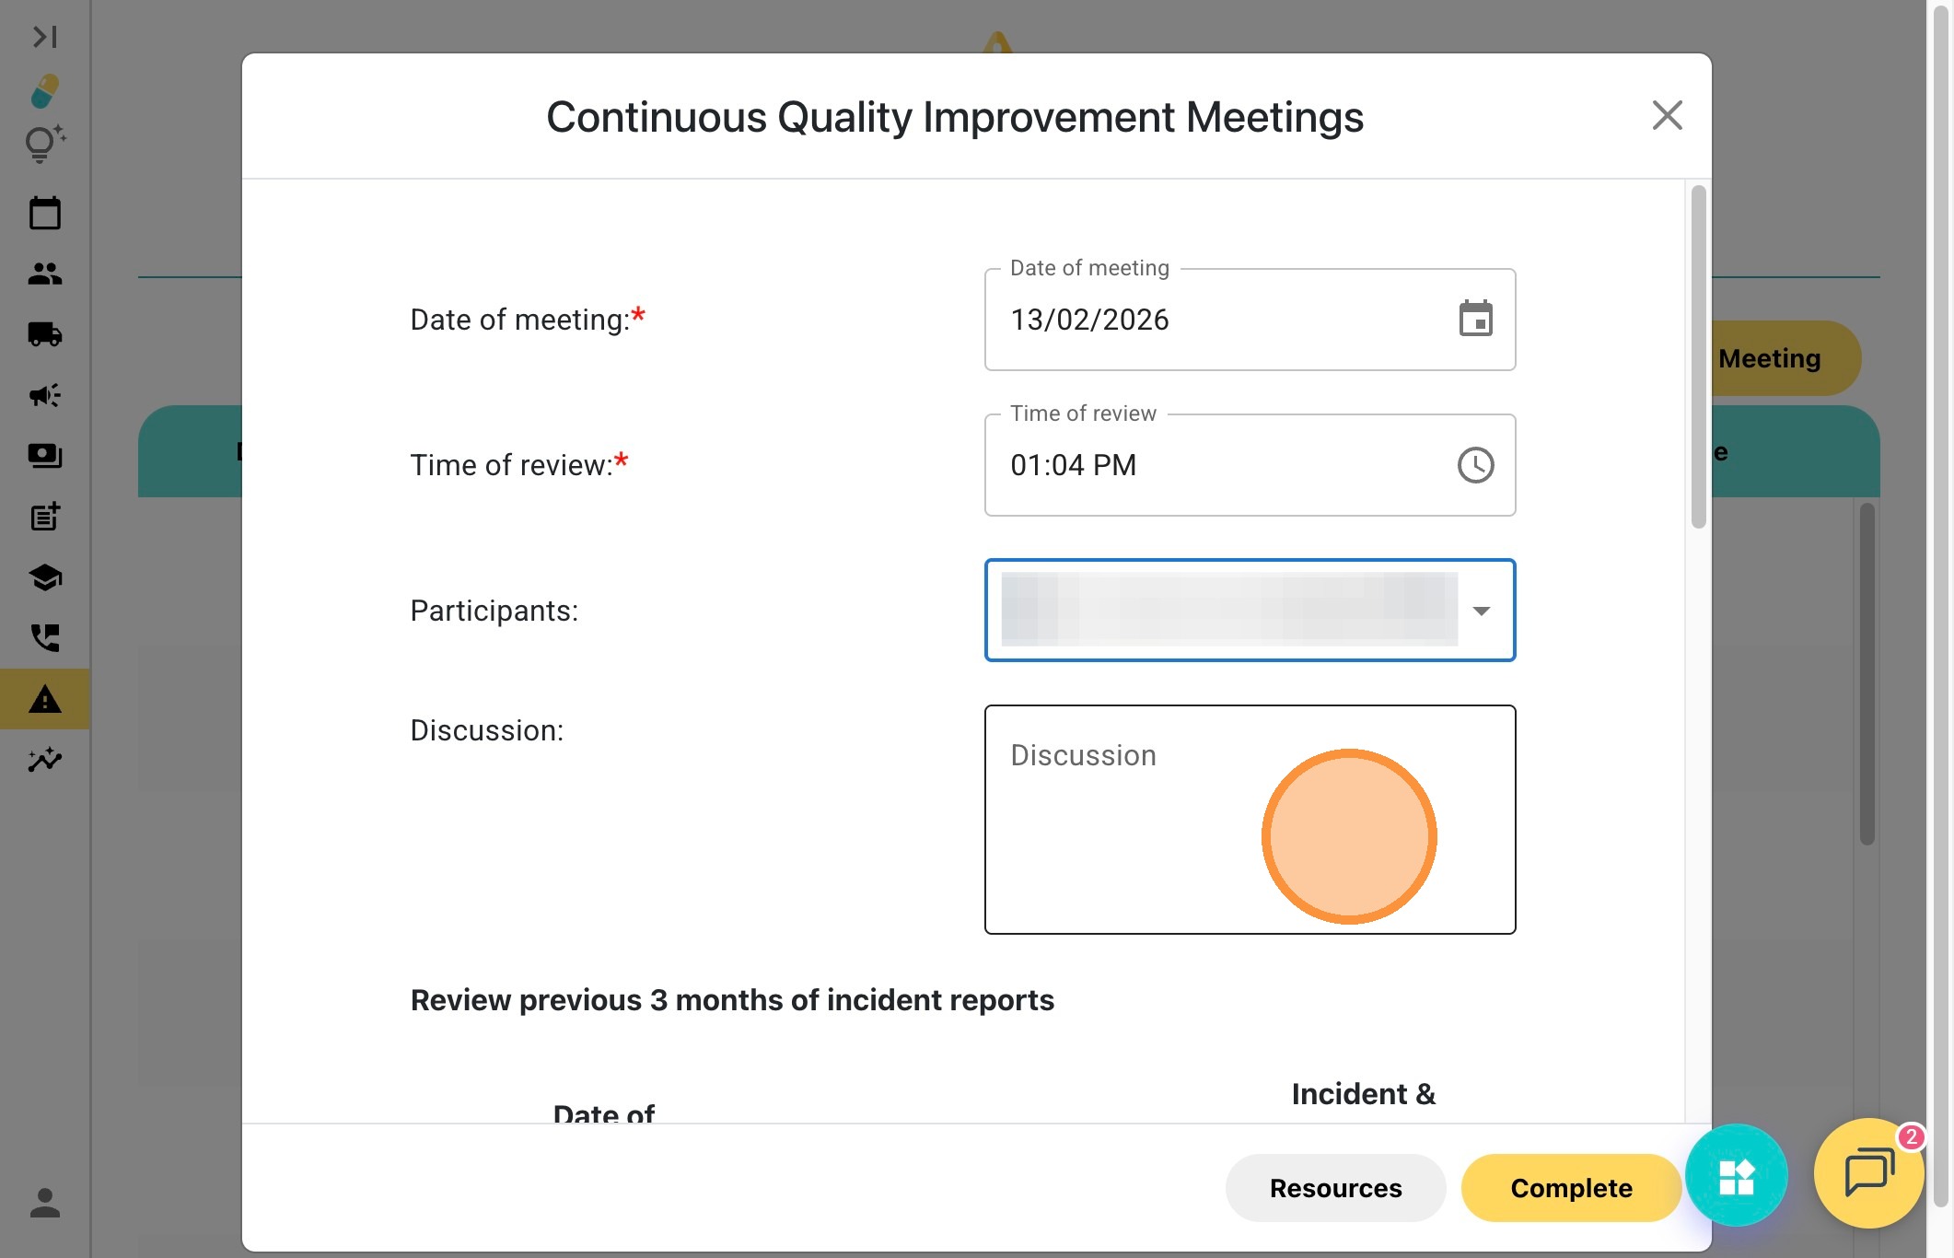
Task: Expand the collapsed sidebar arrow
Action: (x=44, y=37)
